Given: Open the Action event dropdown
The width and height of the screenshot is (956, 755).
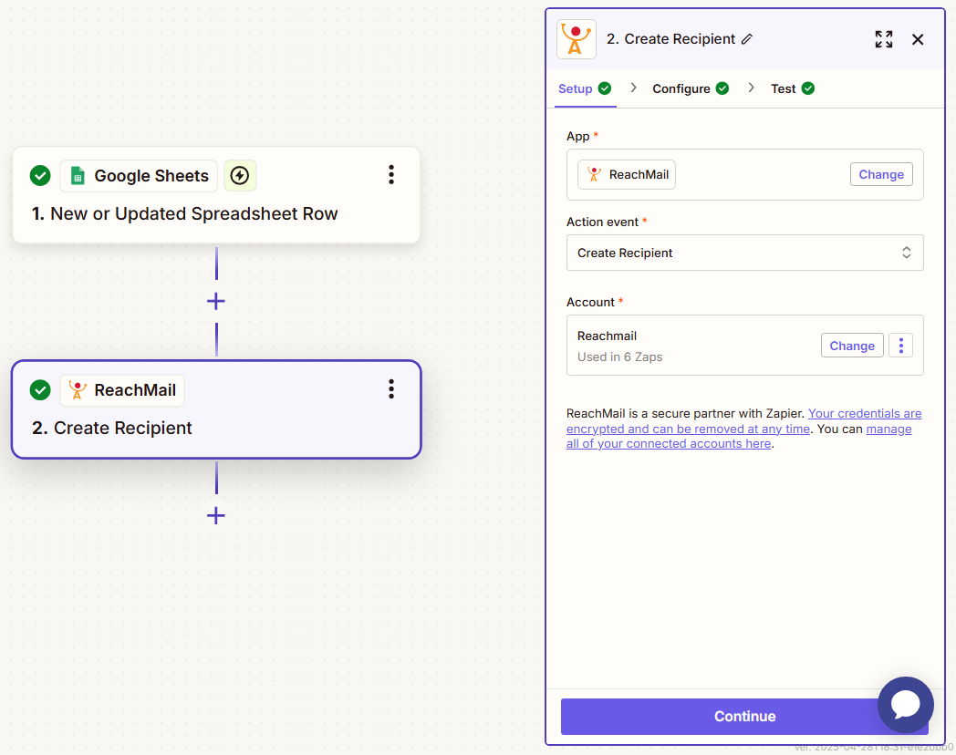Looking at the screenshot, I should click(744, 253).
